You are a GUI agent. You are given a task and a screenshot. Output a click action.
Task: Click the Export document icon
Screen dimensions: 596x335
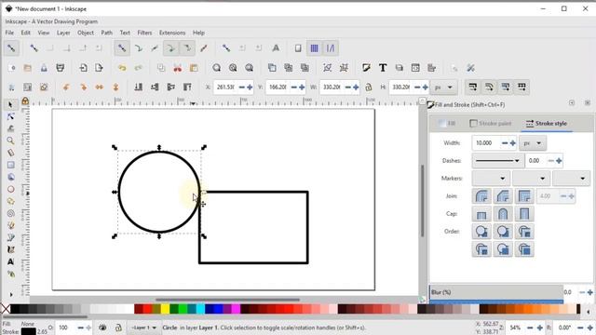pos(100,68)
